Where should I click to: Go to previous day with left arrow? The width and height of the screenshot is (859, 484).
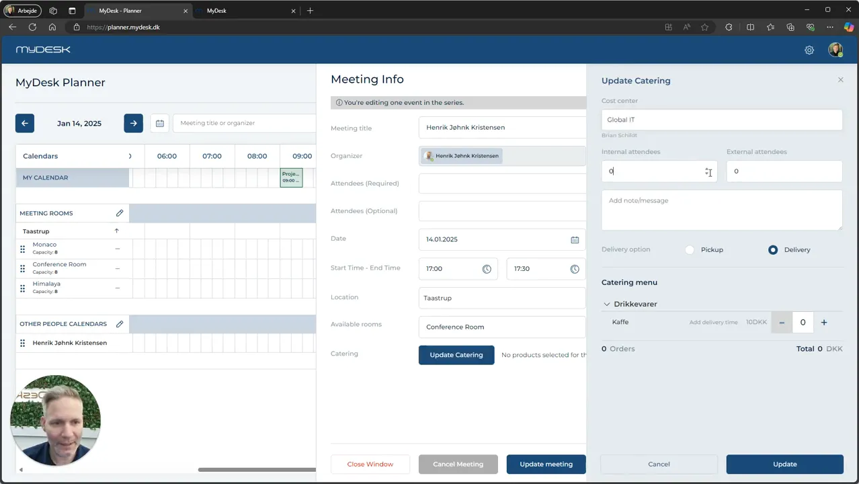pos(25,123)
